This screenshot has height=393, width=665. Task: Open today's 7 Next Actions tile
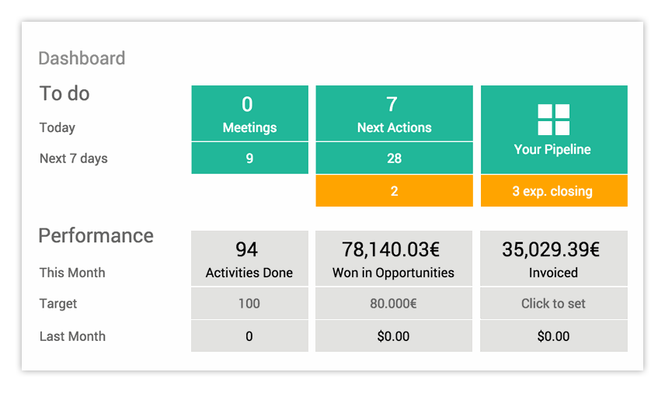coord(394,114)
